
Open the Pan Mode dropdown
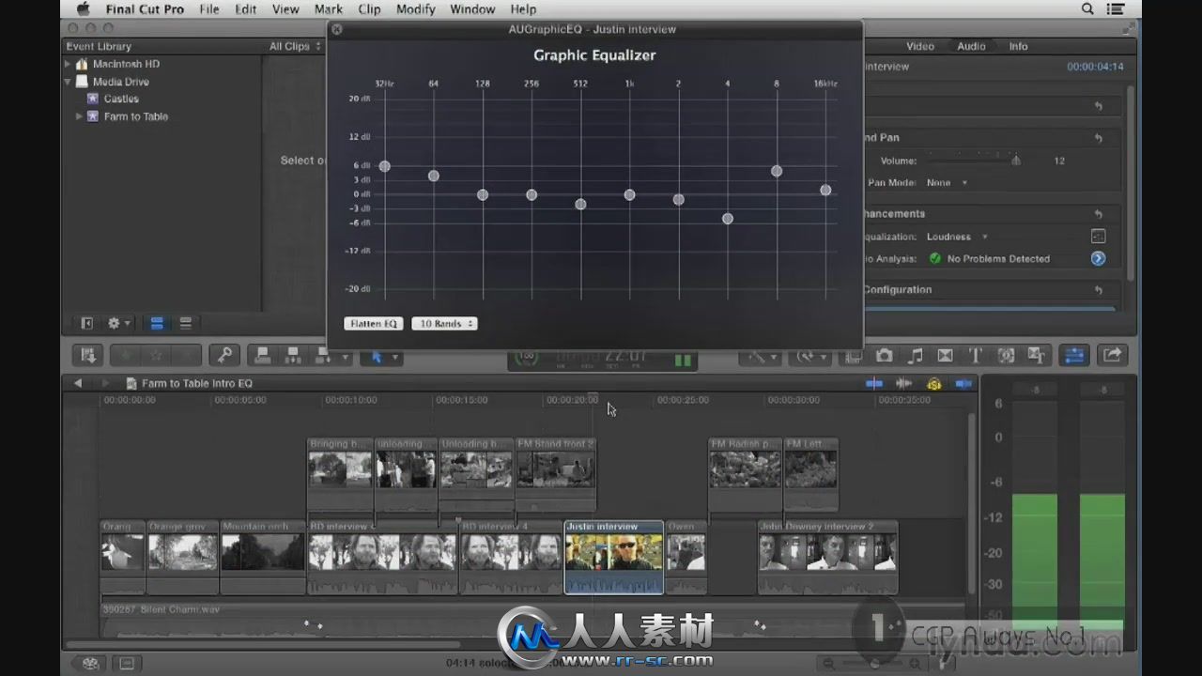pos(947,183)
